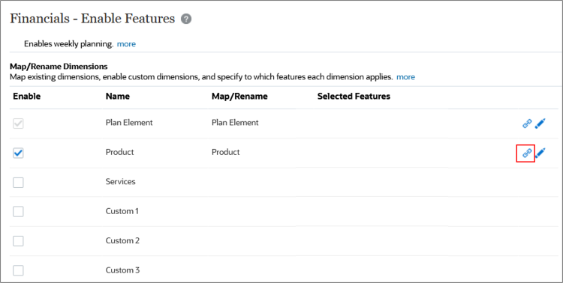Click the Selected Features column header
Screen dimensions: 563x283
[354, 97]
